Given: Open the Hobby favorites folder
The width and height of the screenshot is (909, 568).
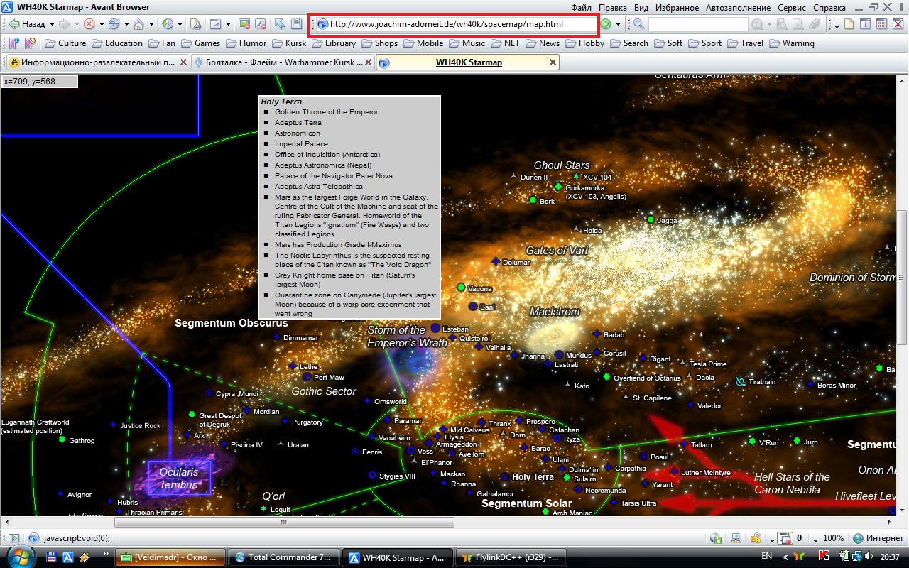Looking at the screenshot, I should pos(584,43).
